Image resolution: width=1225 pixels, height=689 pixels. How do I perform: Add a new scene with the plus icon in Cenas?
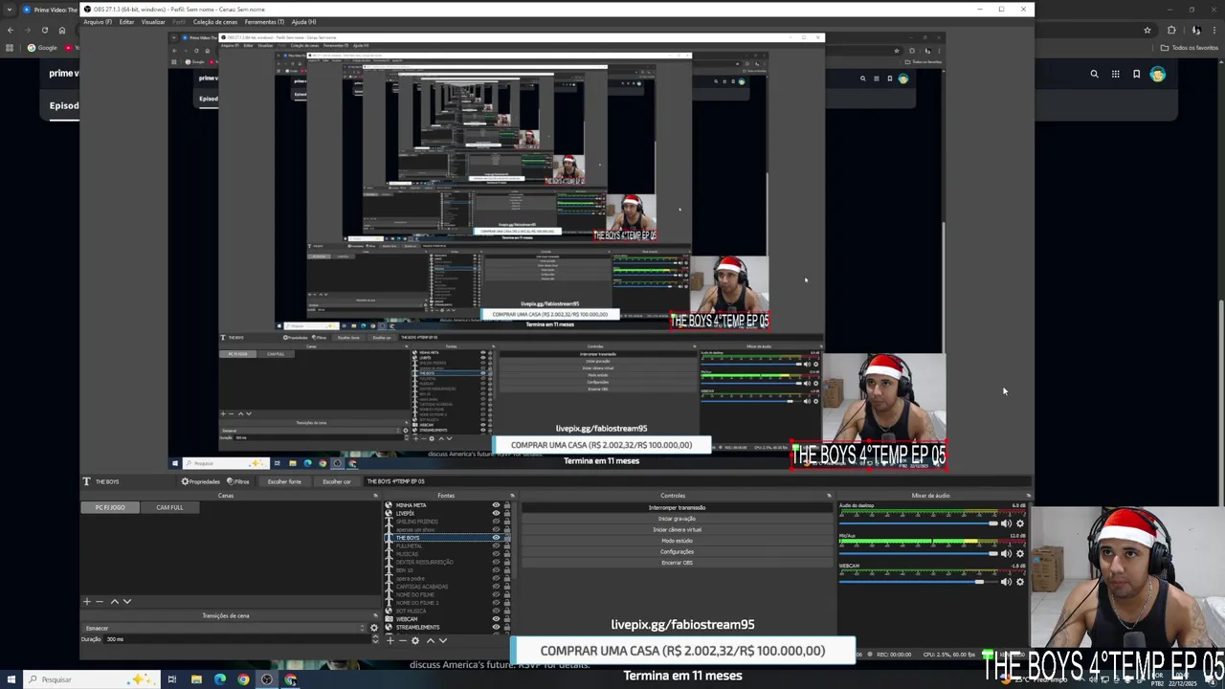pyautogui.click(x=86, y=602)
